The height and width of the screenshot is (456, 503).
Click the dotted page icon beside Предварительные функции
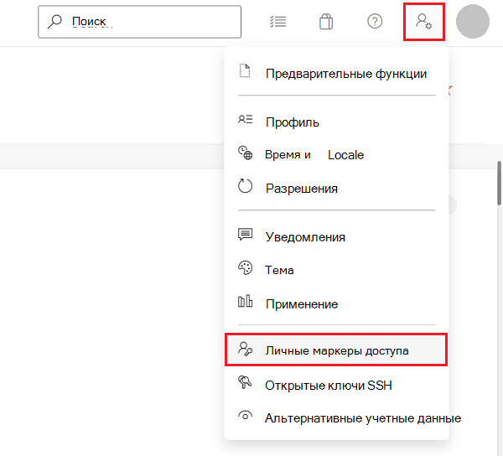[245, 71]
